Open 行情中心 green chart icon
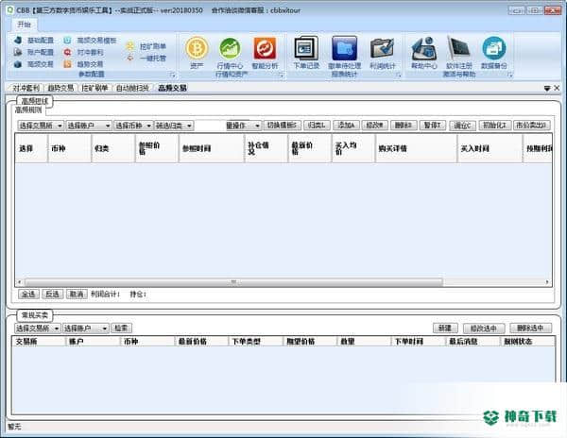Screen dimensions: 567x438 tap(230, 53)
